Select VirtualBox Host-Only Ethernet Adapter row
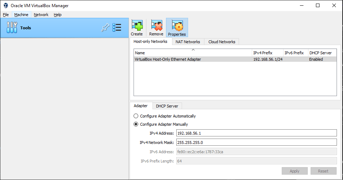The image size is (343, 180). pyautogui.click(x=235, y=59)
